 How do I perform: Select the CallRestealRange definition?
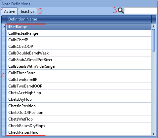[79, 33]
